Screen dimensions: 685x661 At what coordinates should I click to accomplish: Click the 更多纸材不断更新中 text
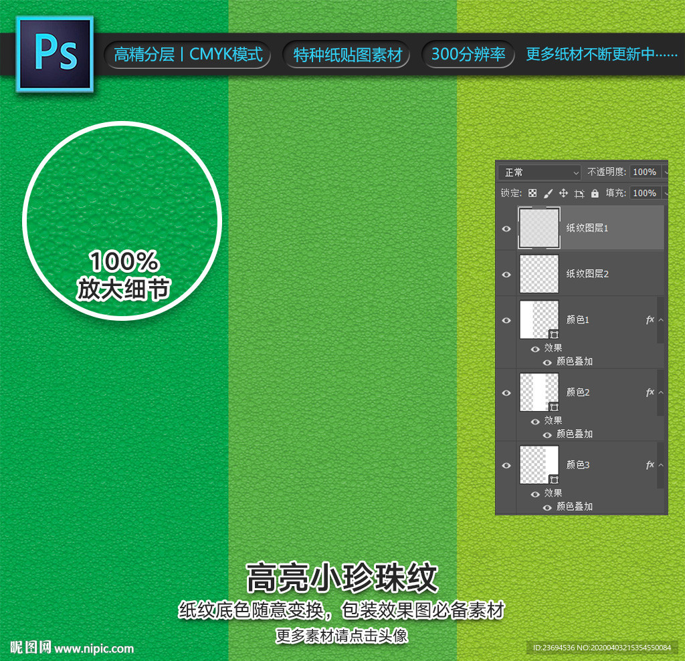coord(601,54)
